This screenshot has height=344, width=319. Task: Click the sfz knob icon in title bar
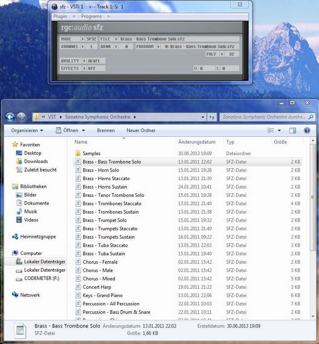(54, 7)
